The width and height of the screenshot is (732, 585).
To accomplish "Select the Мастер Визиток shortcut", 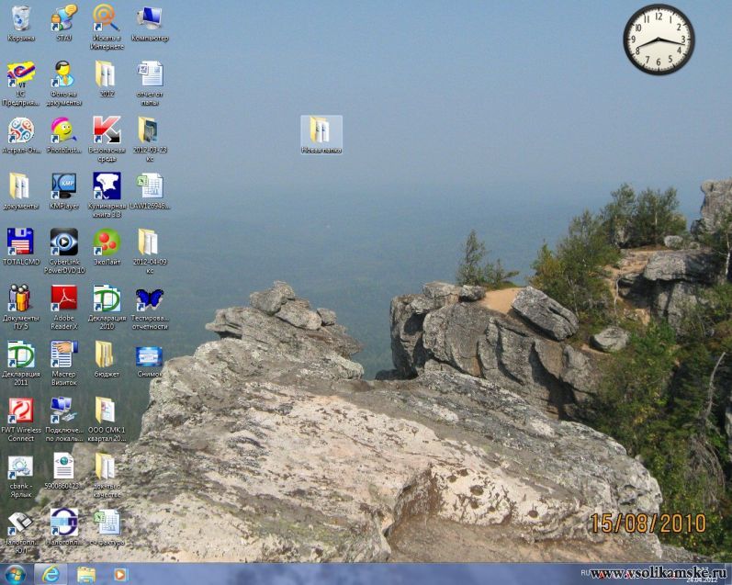I will click(x=63, y=354).
